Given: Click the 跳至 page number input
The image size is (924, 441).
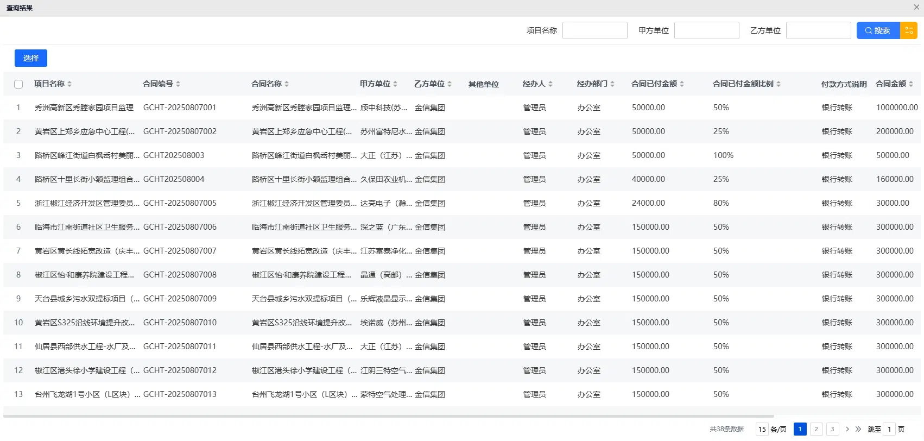Looking at the screenshot, I should pyautogui.click(x=889, y=429).
